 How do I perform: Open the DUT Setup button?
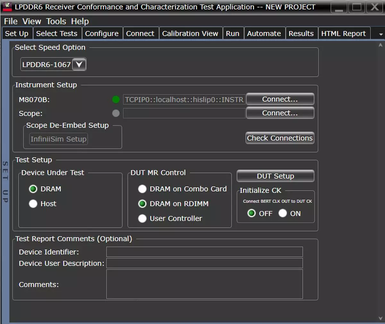click(x=275, y=176)
